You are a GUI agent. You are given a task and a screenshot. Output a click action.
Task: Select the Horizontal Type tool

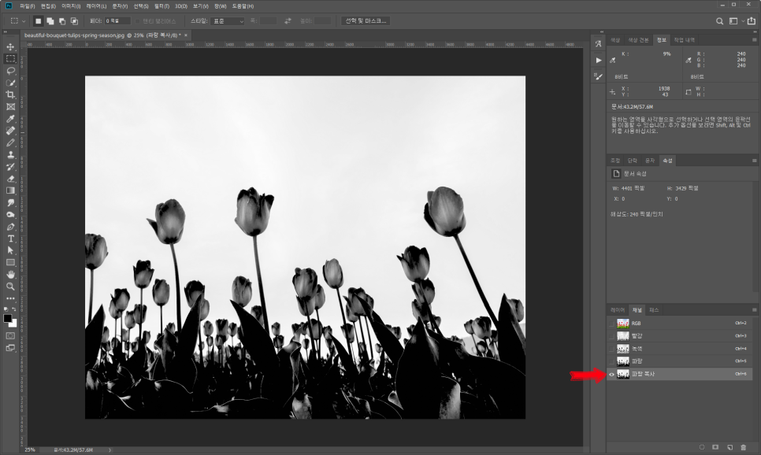click(10, 238)
